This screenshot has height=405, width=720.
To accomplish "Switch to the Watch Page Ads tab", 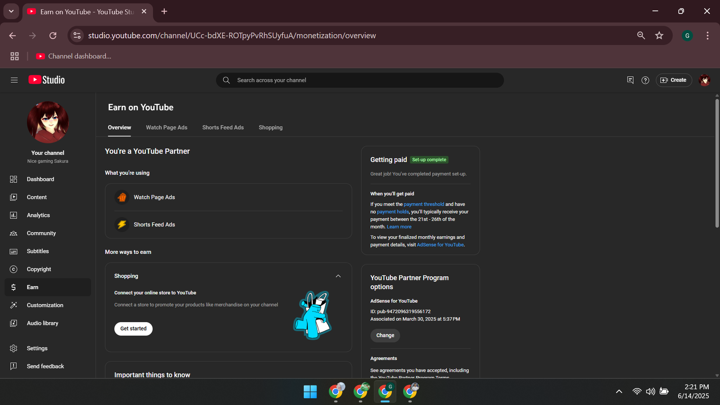I will (166, 127).
